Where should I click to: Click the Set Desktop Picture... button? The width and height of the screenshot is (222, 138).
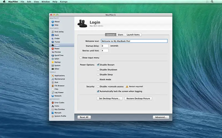(109, 99)
